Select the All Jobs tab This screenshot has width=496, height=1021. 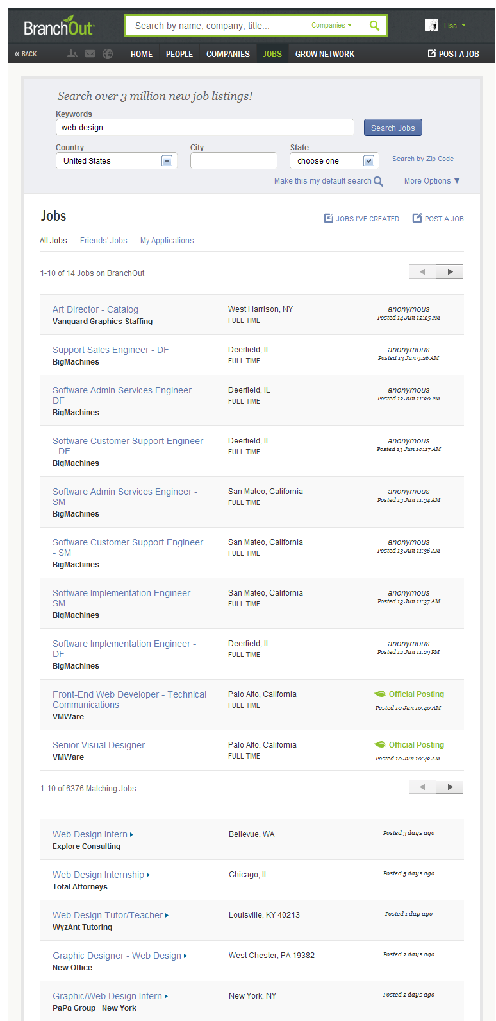tap(53, 241)
